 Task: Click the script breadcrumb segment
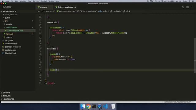coord(104,11)
